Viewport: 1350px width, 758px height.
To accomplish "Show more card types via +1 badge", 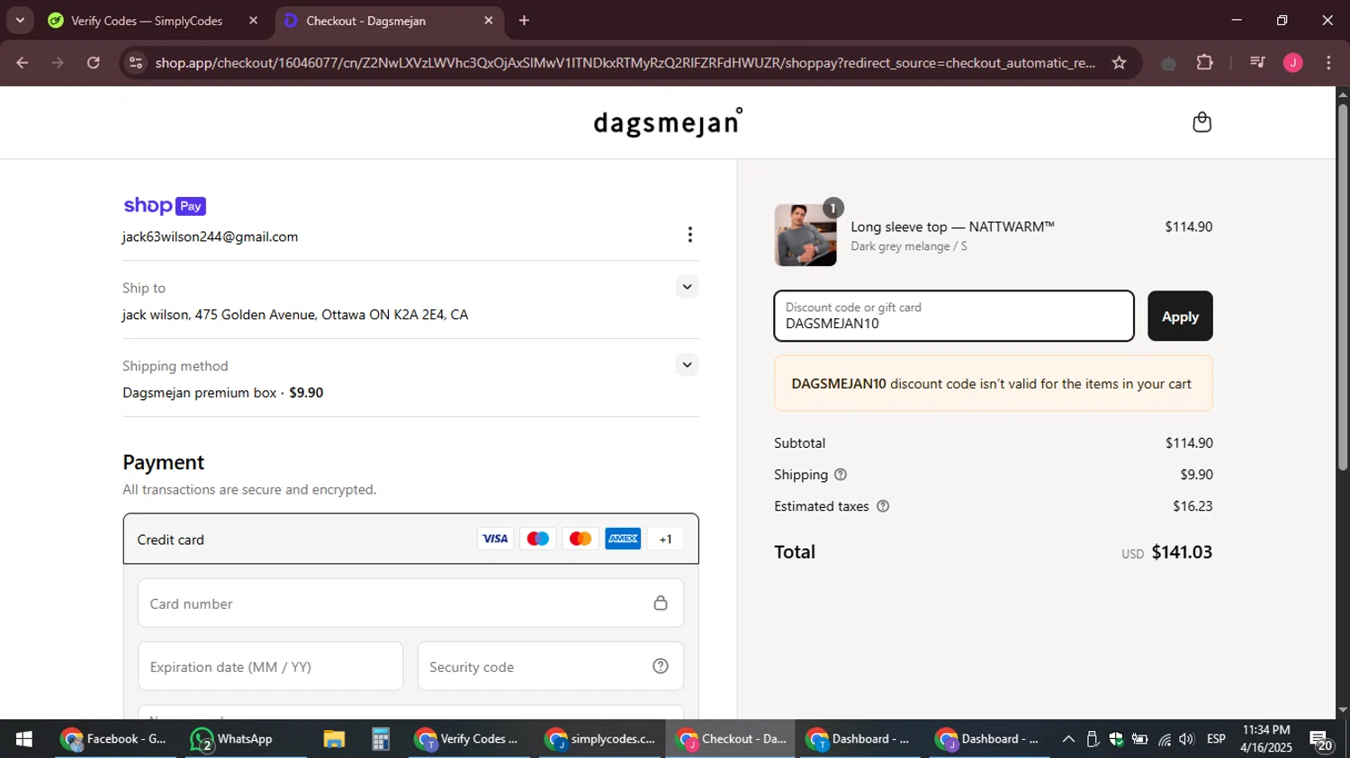I will [x=665, y=539].
